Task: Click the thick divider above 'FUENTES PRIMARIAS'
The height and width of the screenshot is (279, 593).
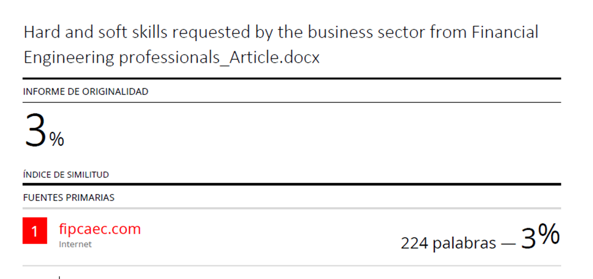Action: click(x=291, y=184)
